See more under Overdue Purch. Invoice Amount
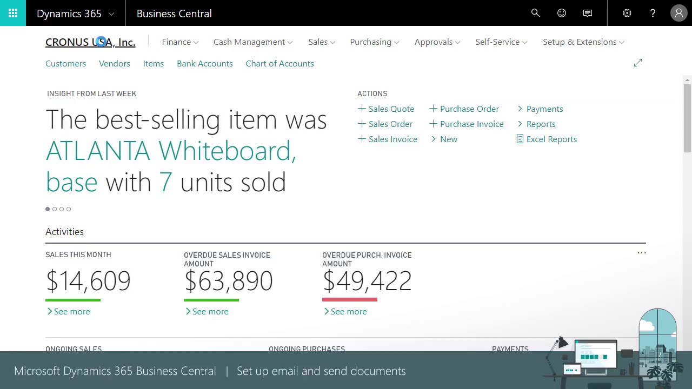The height and width of the screenshot is (389, 692). point(345,311)
